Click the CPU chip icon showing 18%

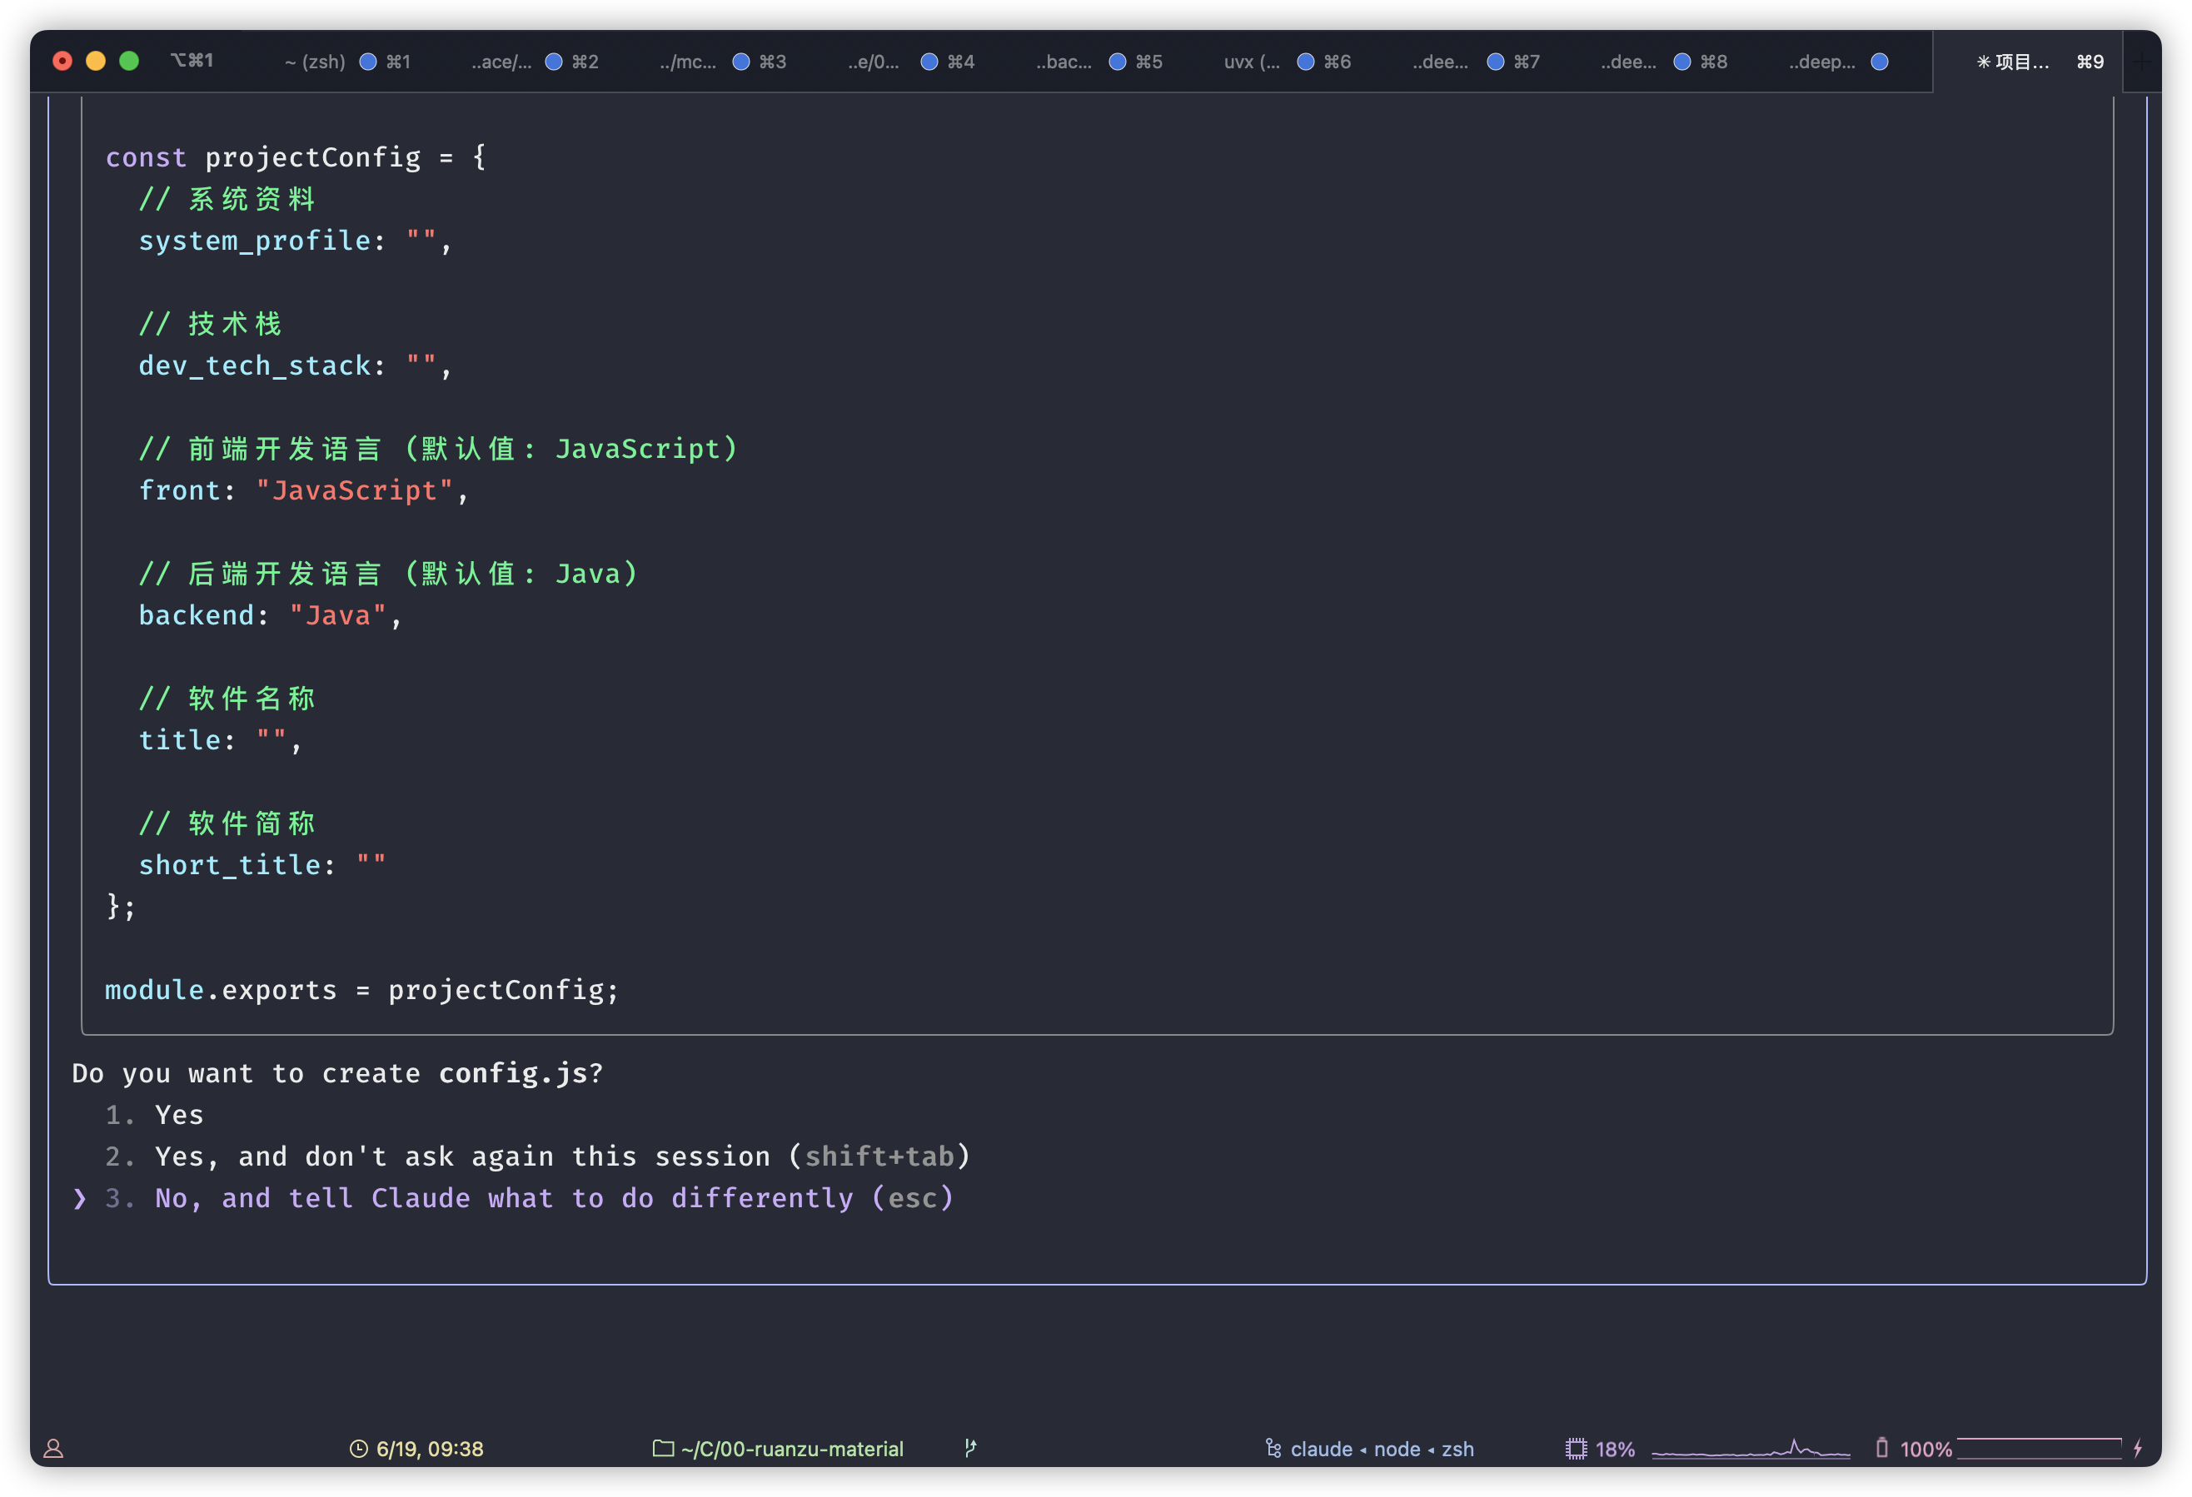click(x=1575, y=1449)
